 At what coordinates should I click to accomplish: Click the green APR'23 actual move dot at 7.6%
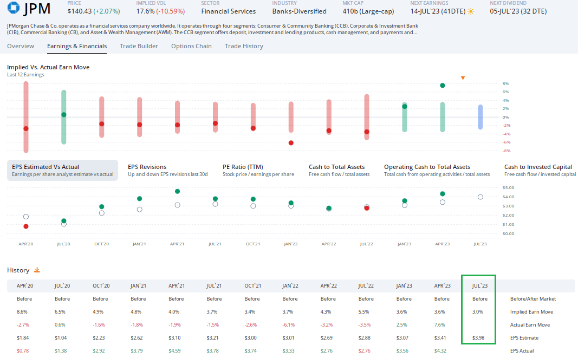[443, 86]
